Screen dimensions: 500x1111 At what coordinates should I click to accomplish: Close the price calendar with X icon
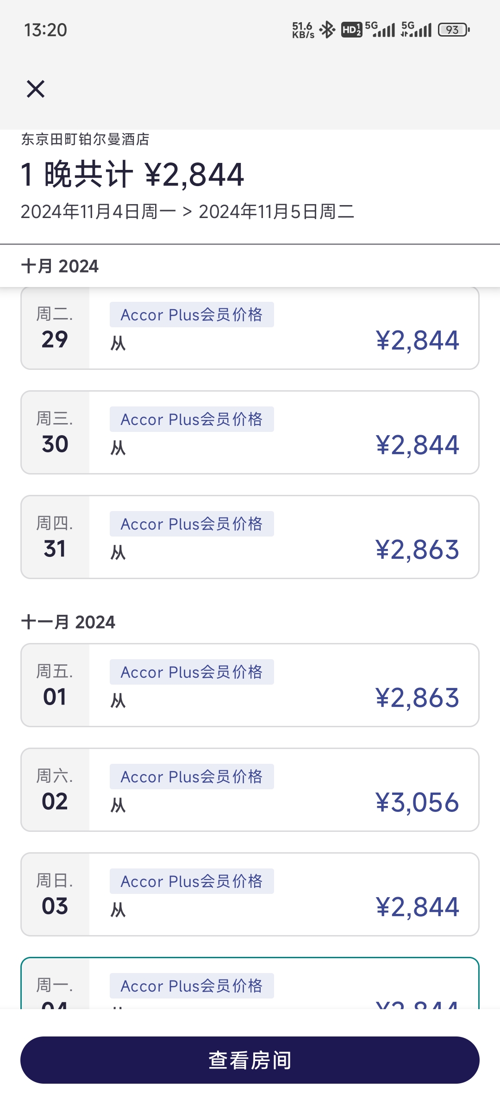click(36, 89)
